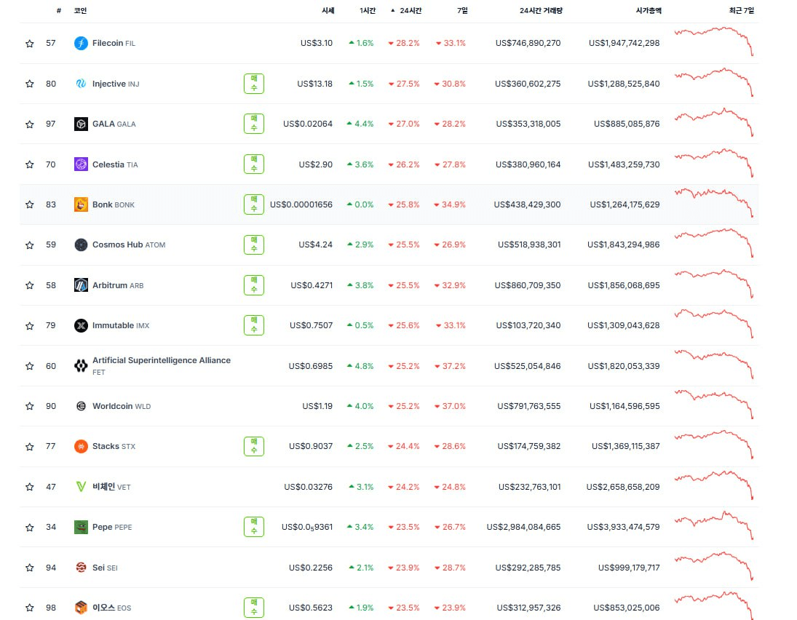Toggle favorite star for Arbitrum
Image resolution: width=797 pixels, height=620 pixels.
click(x=30, y=285)
